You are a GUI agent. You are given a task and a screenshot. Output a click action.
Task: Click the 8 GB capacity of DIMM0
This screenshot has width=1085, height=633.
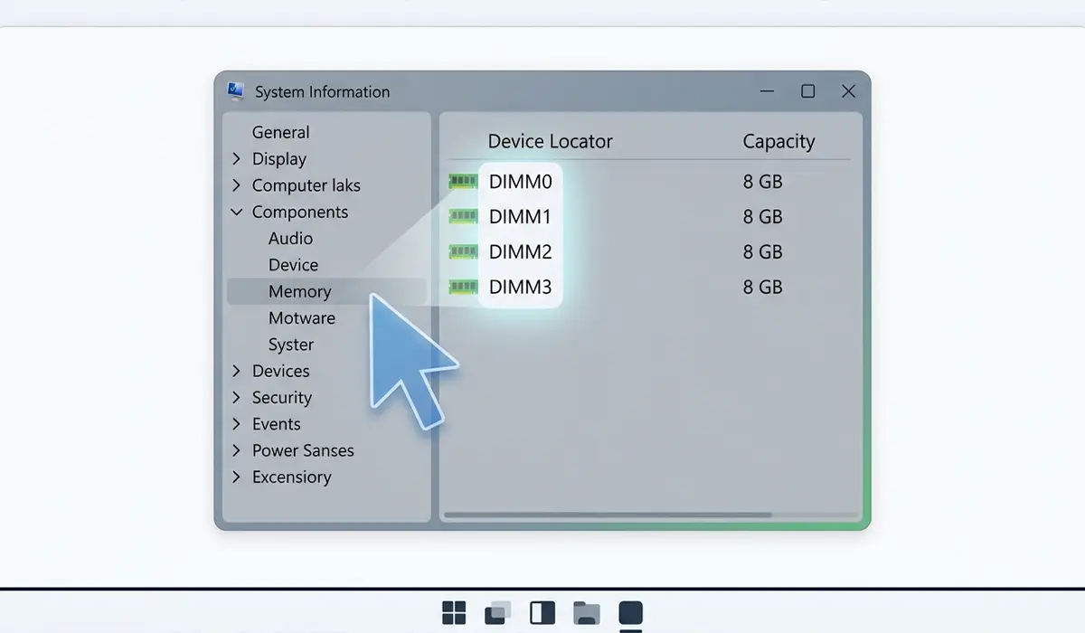(762, 182)
